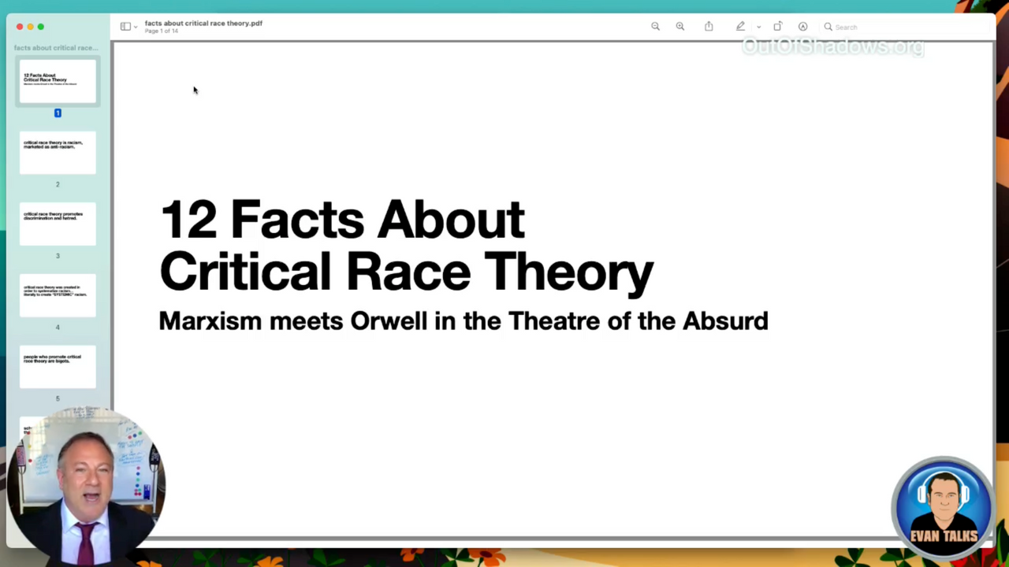Click the search magnifying glass icon

[x=828, y=27]
